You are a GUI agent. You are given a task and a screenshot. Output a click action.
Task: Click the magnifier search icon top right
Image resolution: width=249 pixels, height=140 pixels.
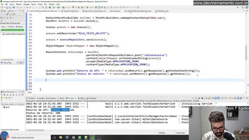point(238,7)
